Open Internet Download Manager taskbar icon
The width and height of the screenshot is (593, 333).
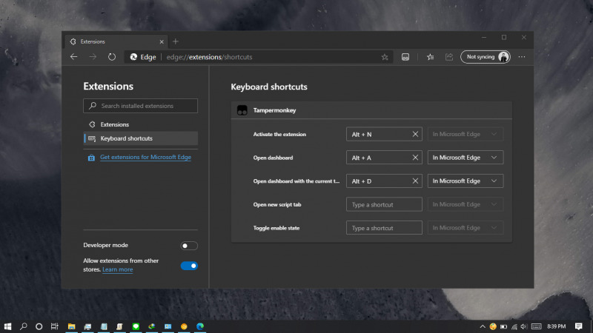point(152,326)
